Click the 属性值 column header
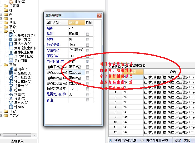 pos(77,23)
